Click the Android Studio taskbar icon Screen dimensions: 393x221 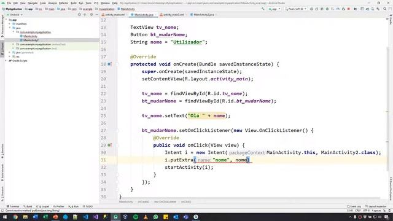tap(115, 217)
